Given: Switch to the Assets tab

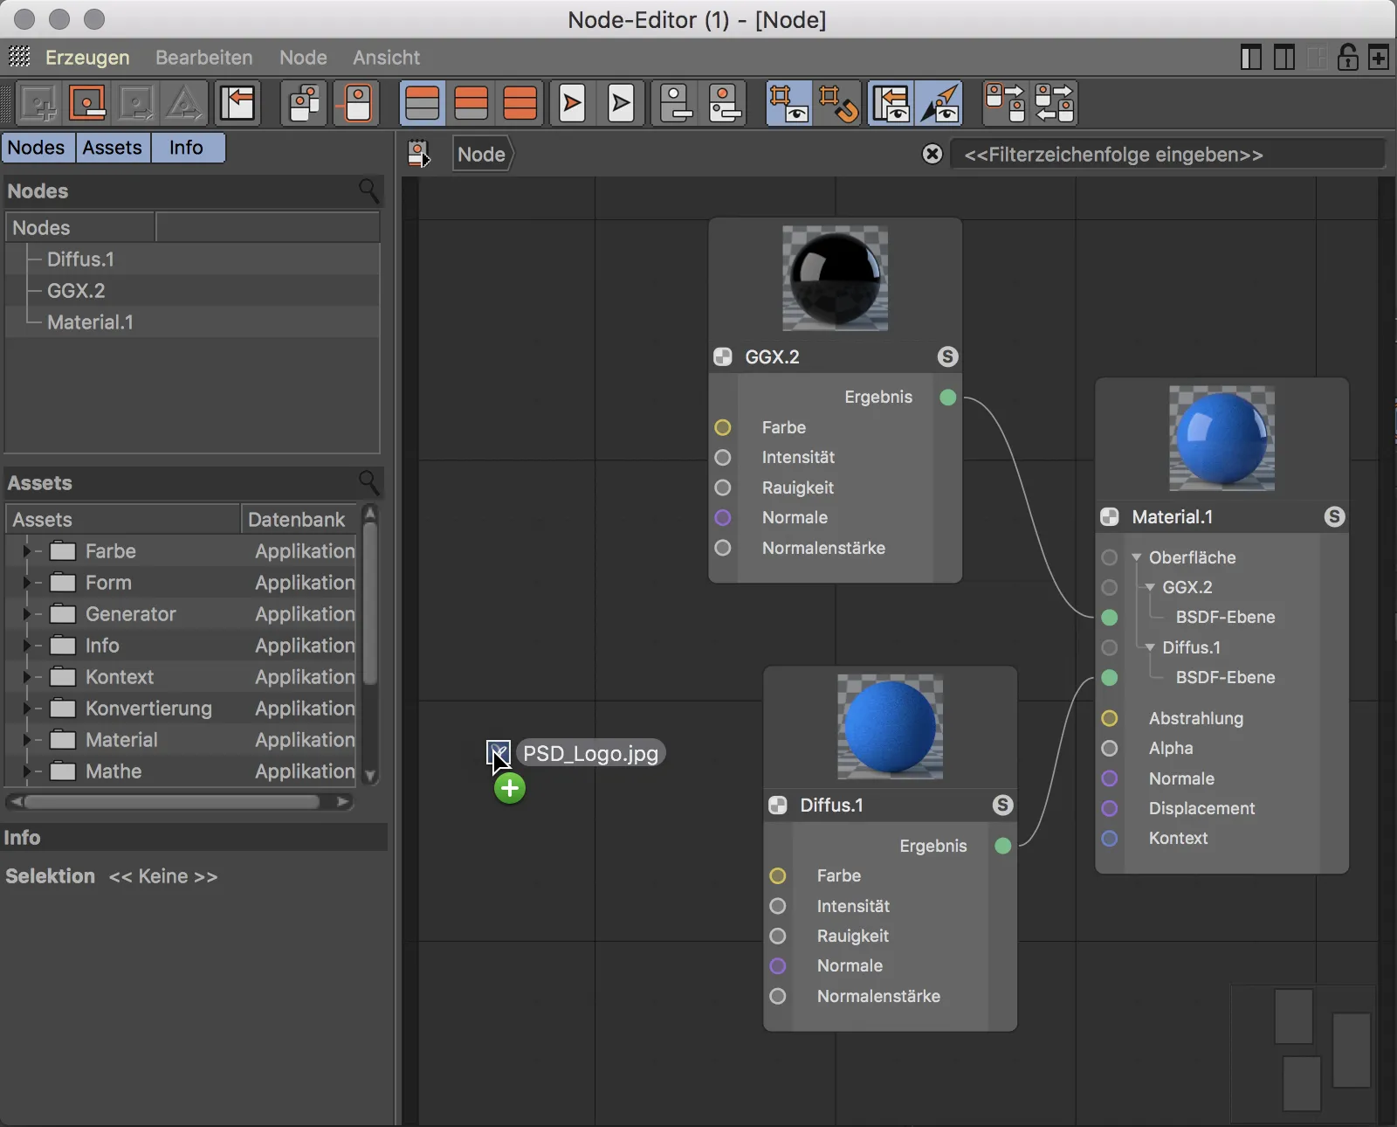Looking at the screenshot, I should [x=113, y=148].
